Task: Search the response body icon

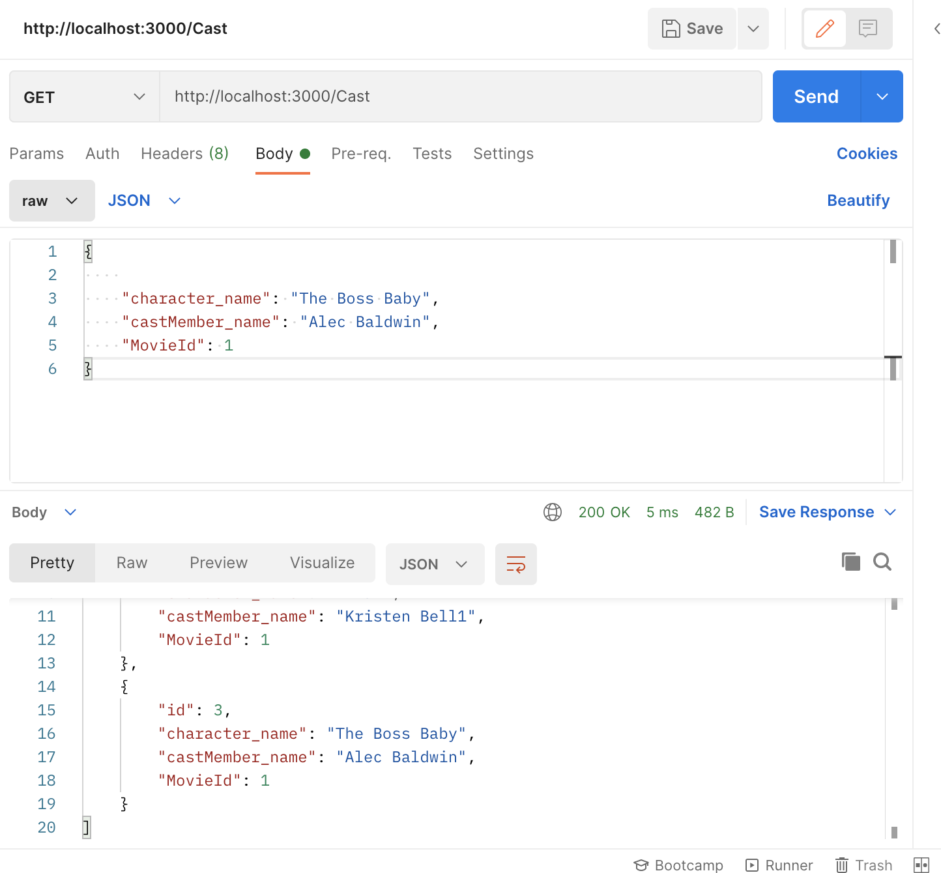Action: (x=882, y=562)
